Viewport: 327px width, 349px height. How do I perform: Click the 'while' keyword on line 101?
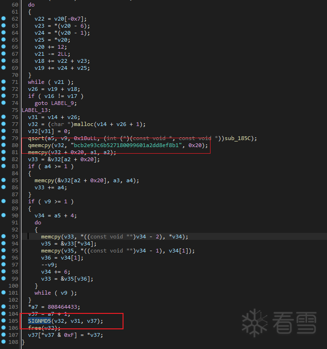(43, 293)
